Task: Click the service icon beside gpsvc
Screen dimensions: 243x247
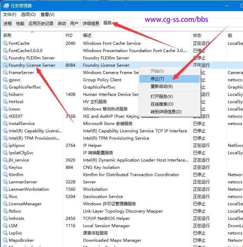Action: (5, 80)
